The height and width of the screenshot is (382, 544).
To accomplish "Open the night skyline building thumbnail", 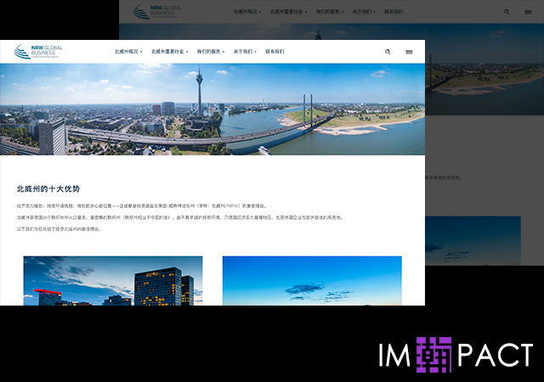I will click(113, 281).
